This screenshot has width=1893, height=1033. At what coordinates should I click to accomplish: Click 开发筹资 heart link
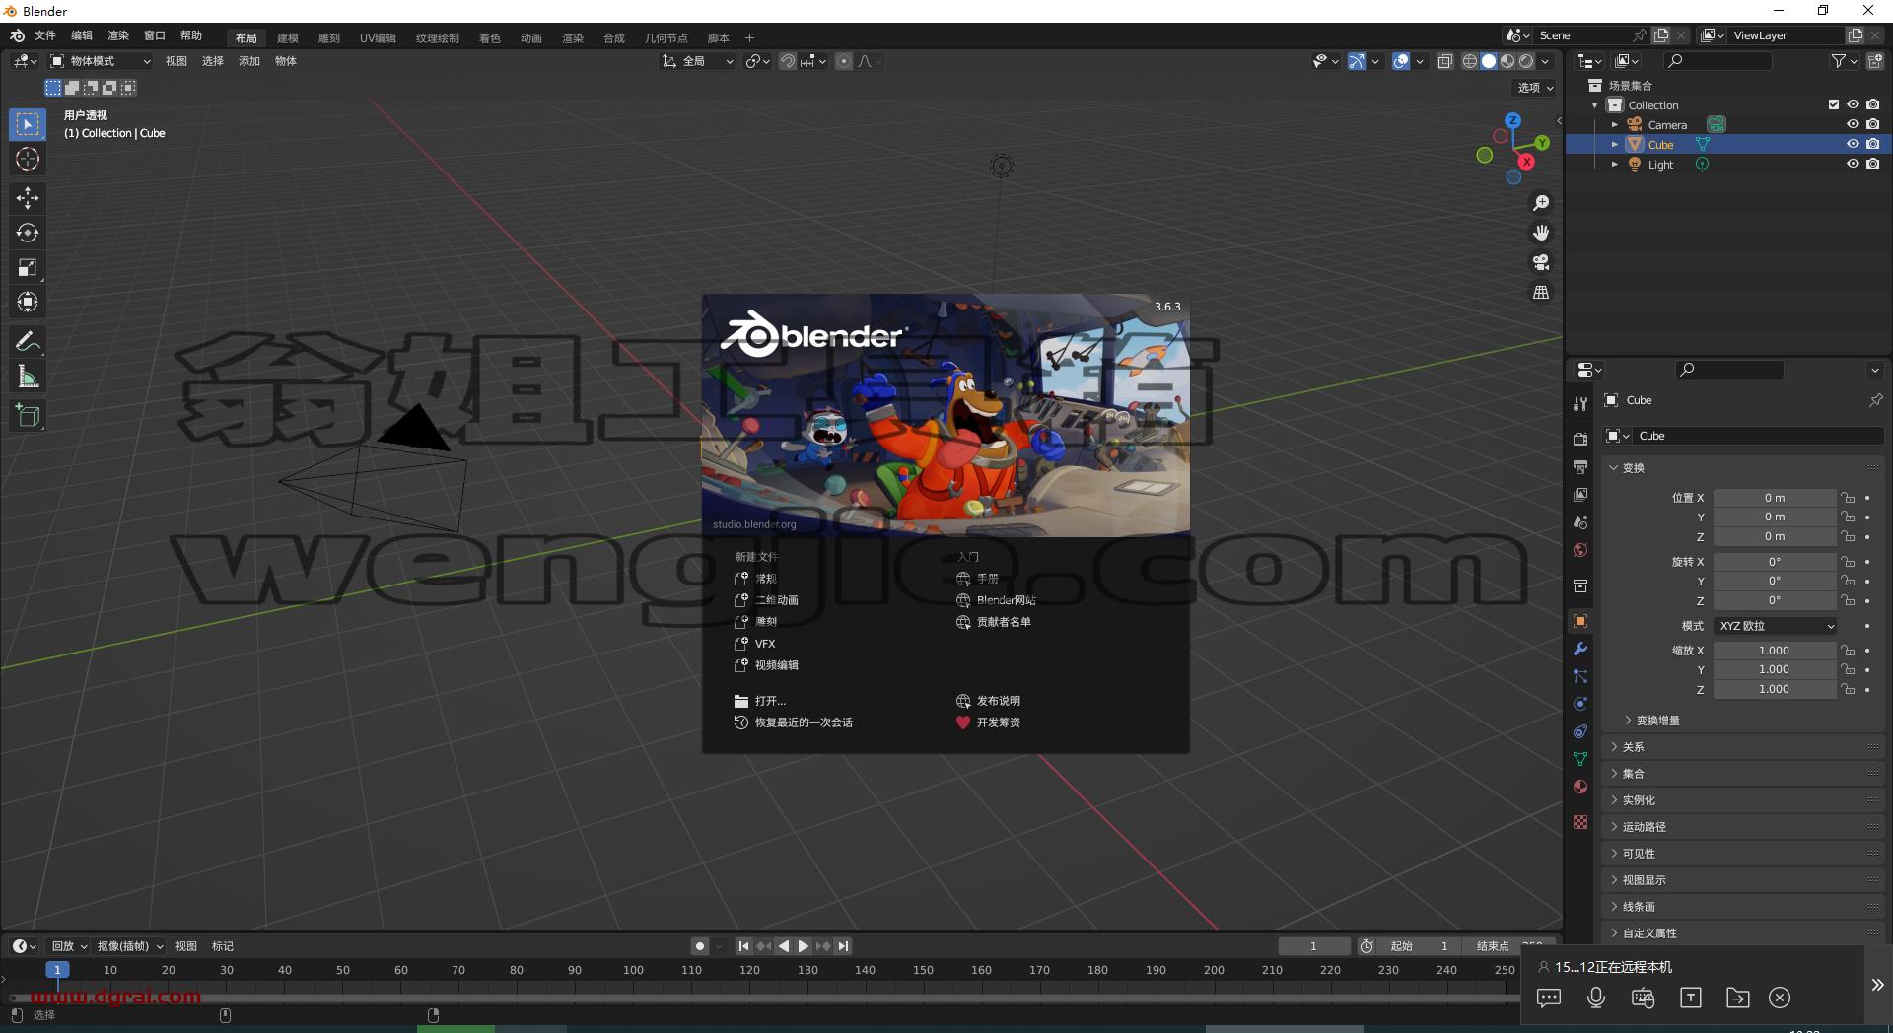pyautogui.click(x=988, y=723)
